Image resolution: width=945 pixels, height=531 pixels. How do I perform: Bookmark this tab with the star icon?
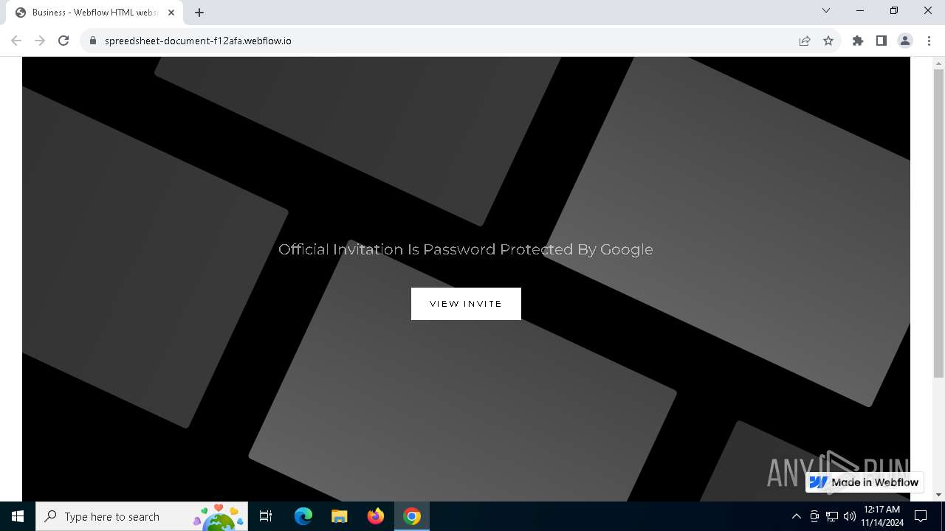828,41
